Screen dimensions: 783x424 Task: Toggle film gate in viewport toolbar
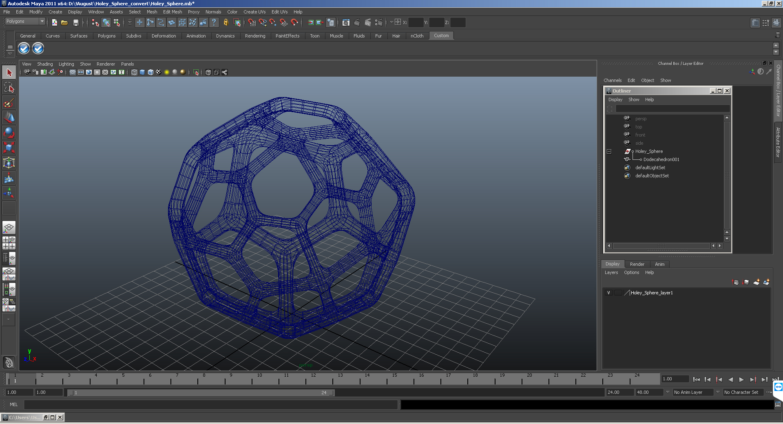pyautogui.click(x=81, y=72)
